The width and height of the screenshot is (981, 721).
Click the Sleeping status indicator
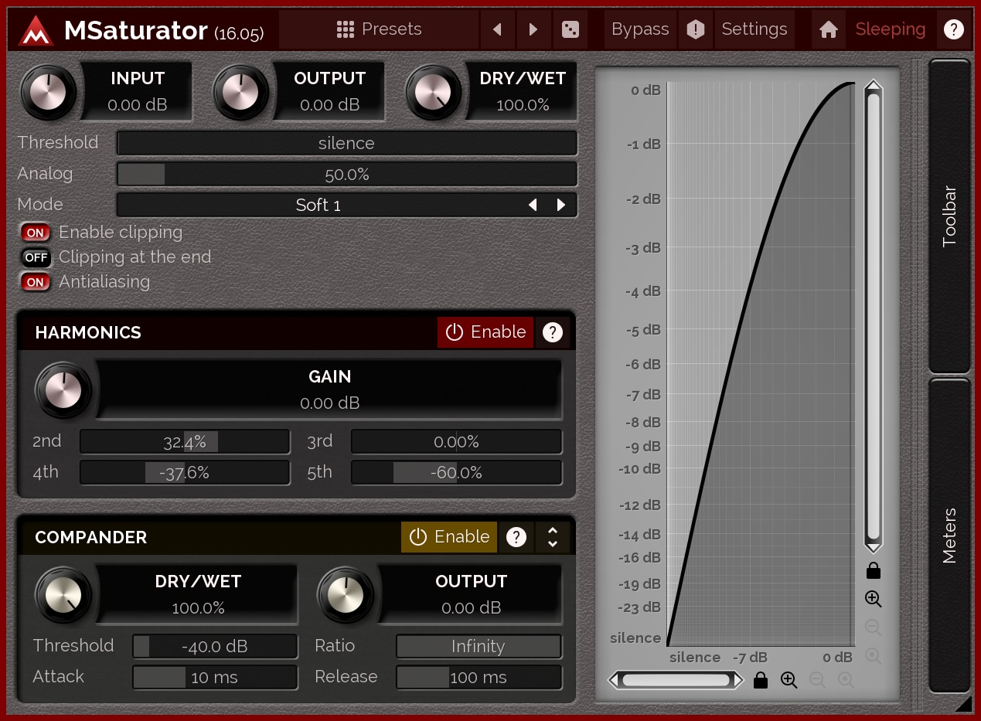[x=891, y=29]
